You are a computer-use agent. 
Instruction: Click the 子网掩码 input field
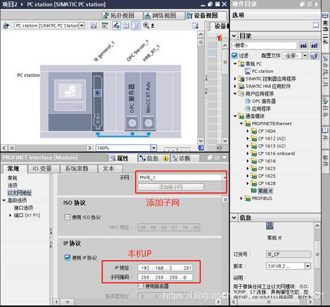pyautogui.click(x=165, y=277)
